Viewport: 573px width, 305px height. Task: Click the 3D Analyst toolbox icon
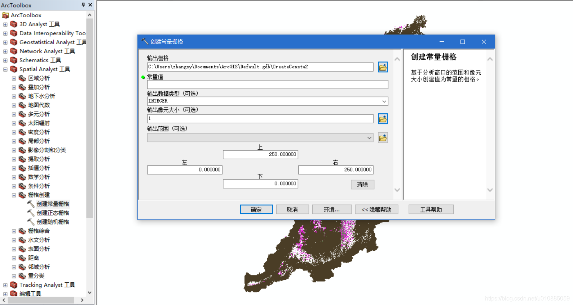click(x=14, y=24)
